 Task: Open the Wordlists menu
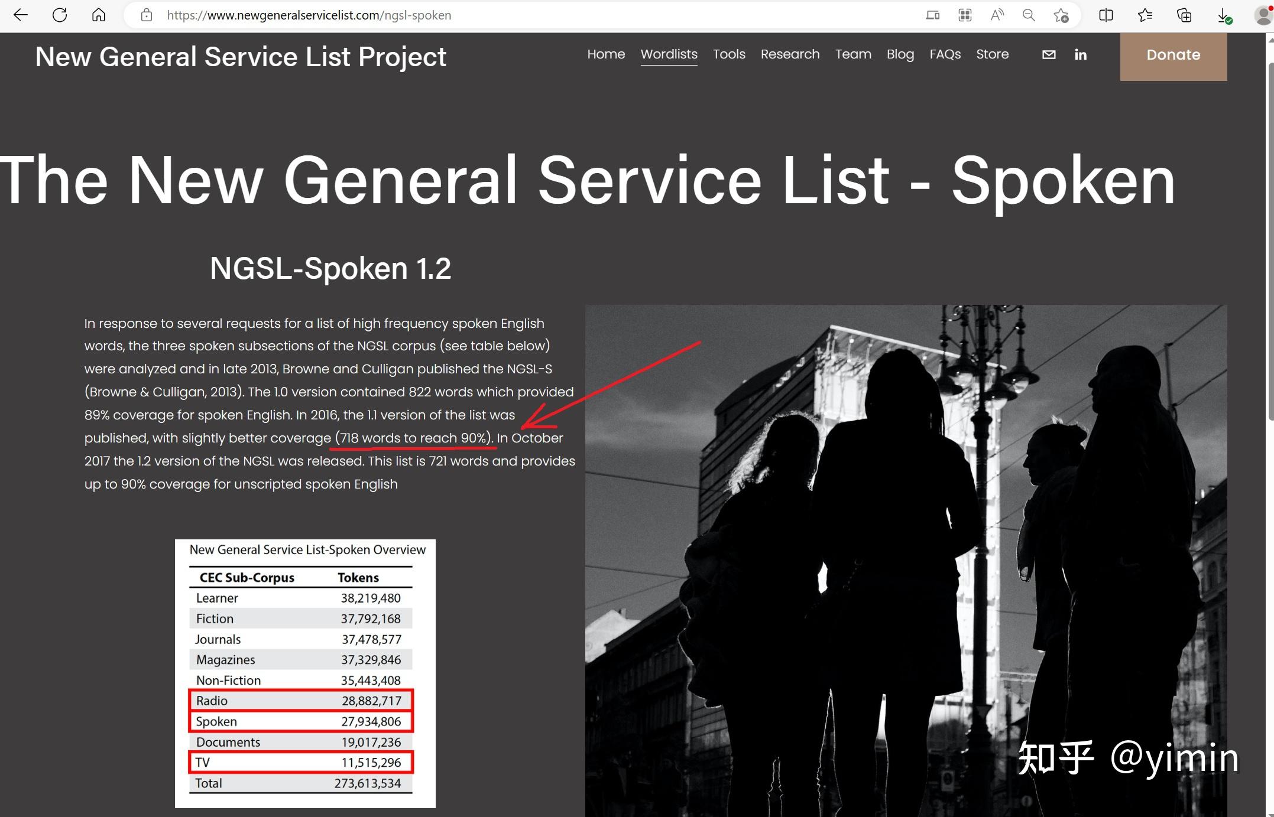tap(669, 54)
